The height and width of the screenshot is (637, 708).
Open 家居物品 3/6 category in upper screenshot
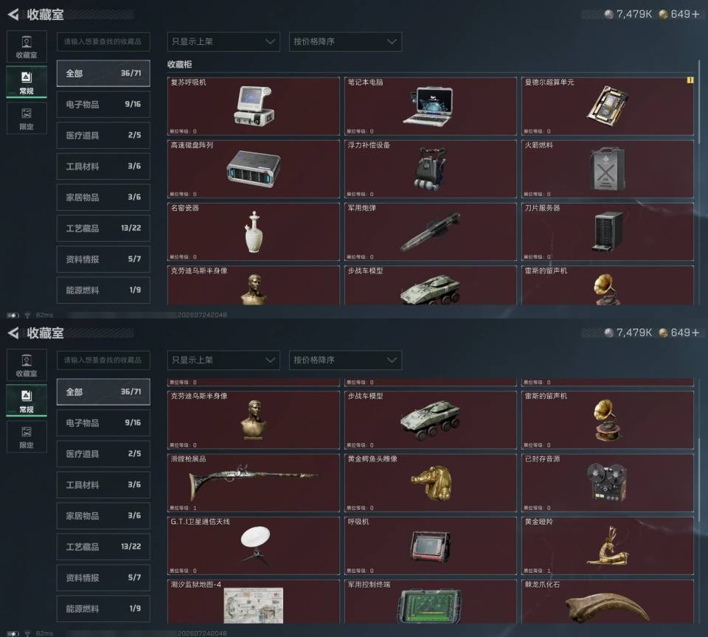tap(103, 198)
